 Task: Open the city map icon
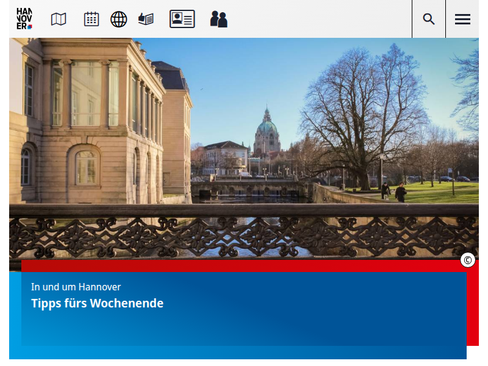[59, 19]
